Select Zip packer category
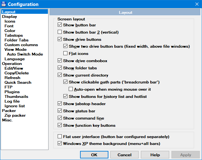202x160 pixels. [15, 115]
